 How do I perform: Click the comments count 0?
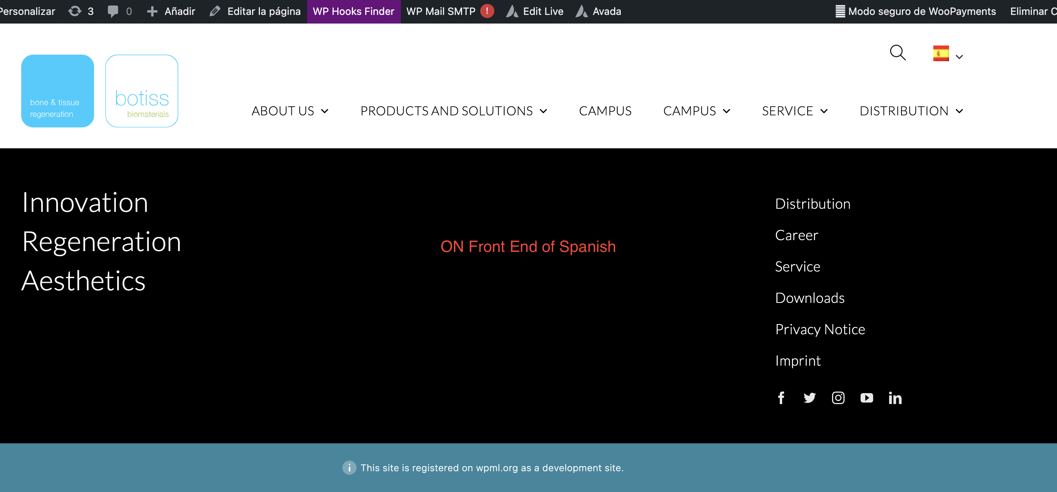pos(129,11)
